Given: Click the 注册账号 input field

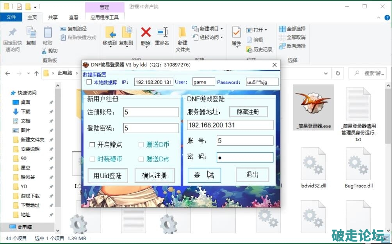Looking at the screenshot, I should pyautogui.click(x=151, y=112).
